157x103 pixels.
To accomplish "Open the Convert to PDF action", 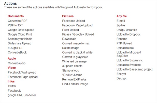I will (x=18, y=21).
